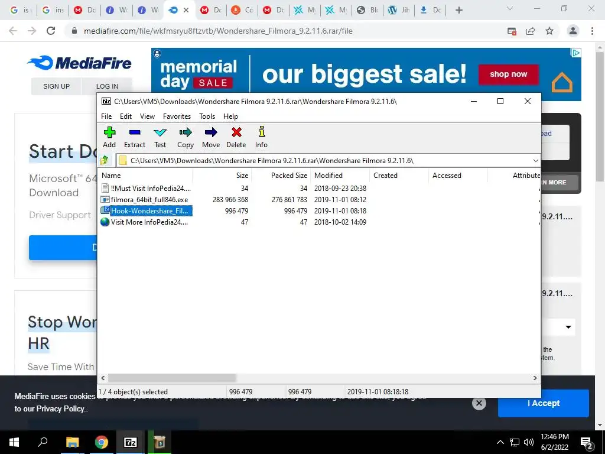
Task: Click browser forward arrow
Action: (x=32, y=31)
